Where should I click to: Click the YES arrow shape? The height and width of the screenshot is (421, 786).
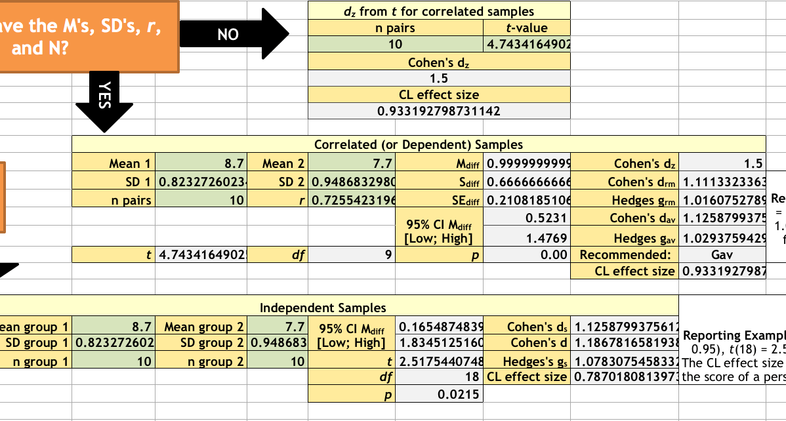pyautogui.click(x=104, y=102)
